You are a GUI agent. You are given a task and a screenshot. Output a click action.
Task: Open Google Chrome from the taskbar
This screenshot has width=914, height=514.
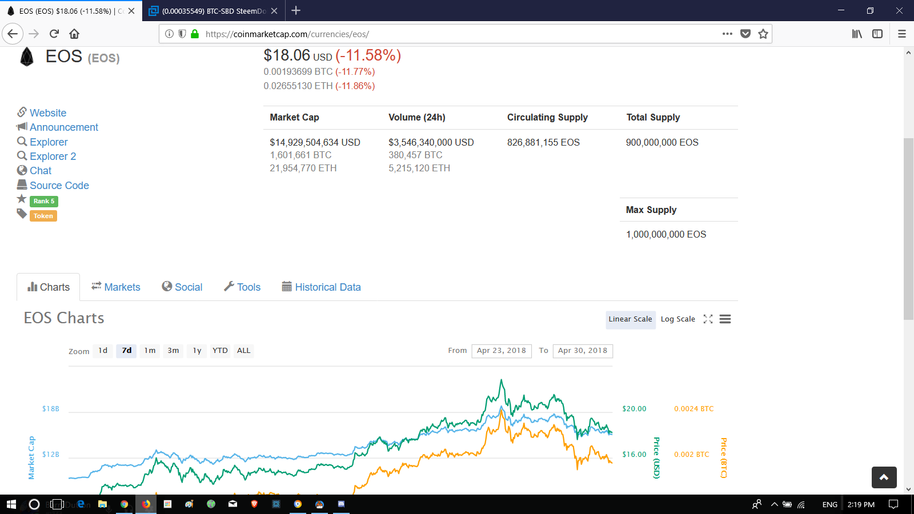pyautogui.click(x=124, y=504)
